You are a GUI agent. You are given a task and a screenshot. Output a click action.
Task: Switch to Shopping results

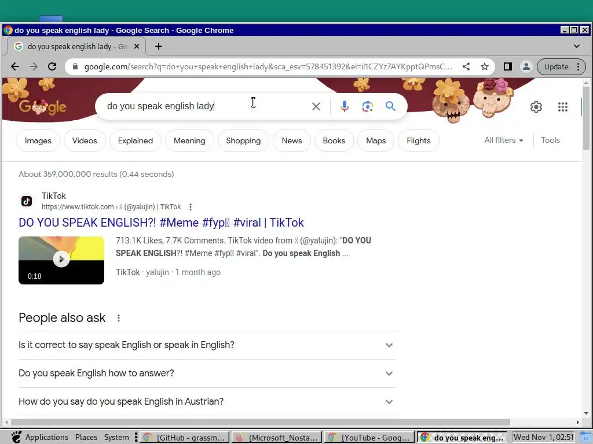pyautogui.click(x=243, y=141)
